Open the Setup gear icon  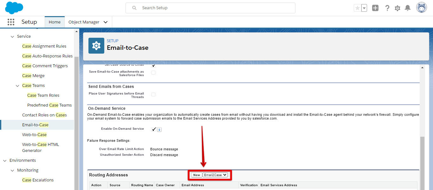pyautogui.click(x=397, y=8)
